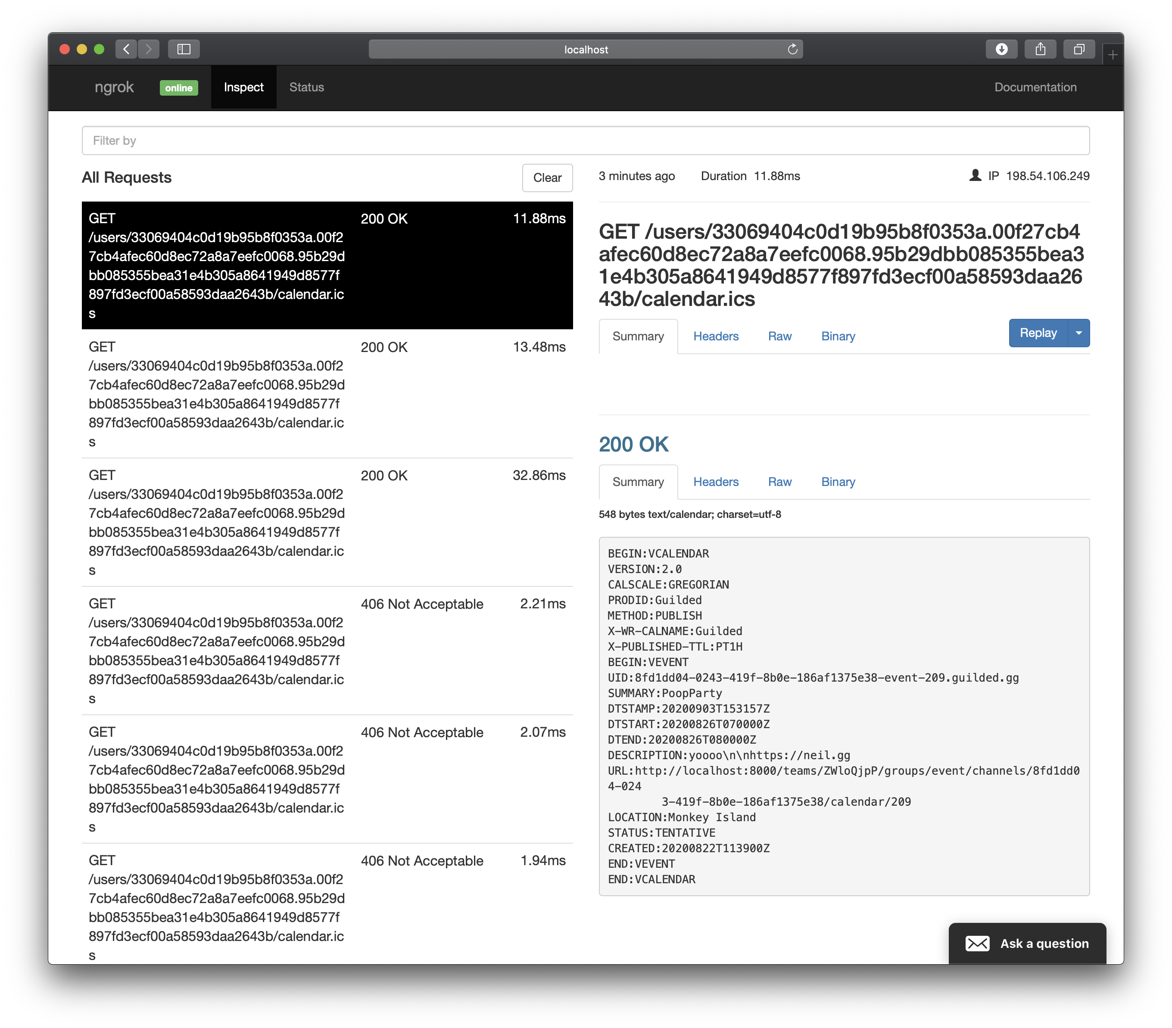Select request Summary tab
1172x1028 pixels.
(x=638, y=336)
